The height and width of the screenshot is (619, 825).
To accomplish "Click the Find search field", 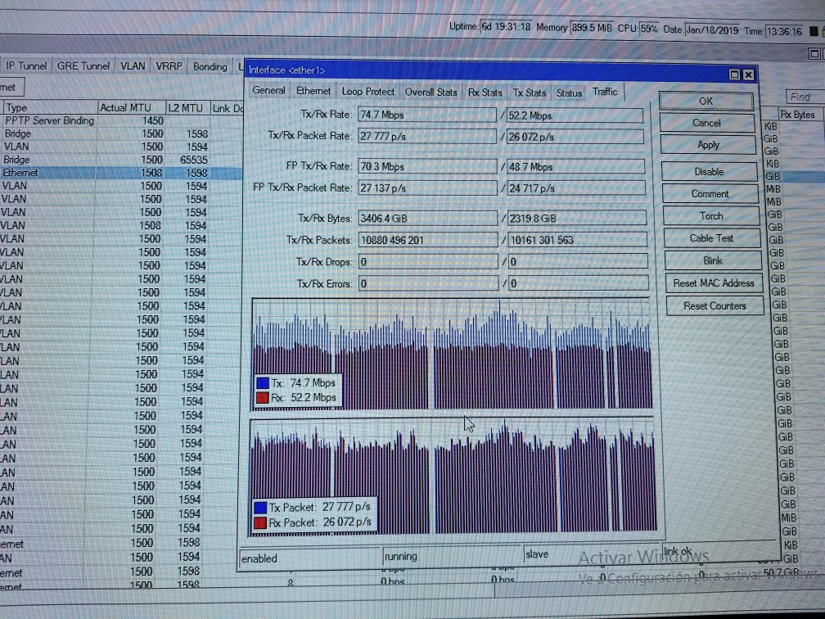I will pos(805,97).
